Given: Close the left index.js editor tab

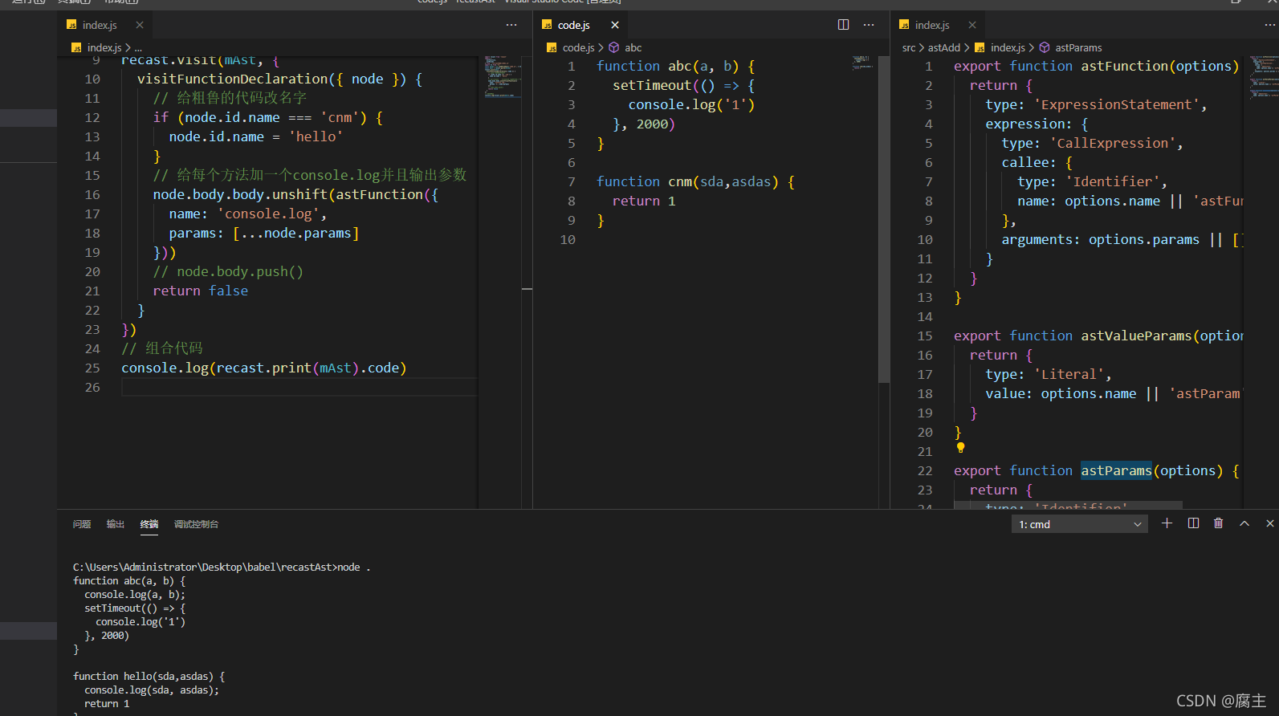Looking at the screenshot, I should (x=140, y=25).
